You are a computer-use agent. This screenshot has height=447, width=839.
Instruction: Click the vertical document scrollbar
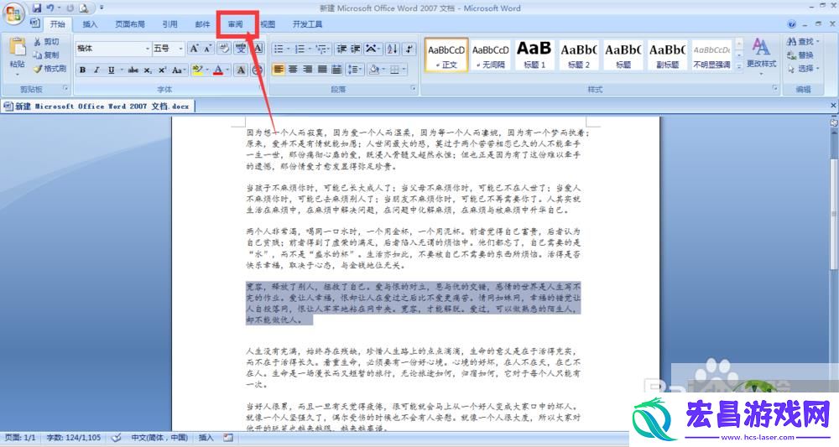834,214
